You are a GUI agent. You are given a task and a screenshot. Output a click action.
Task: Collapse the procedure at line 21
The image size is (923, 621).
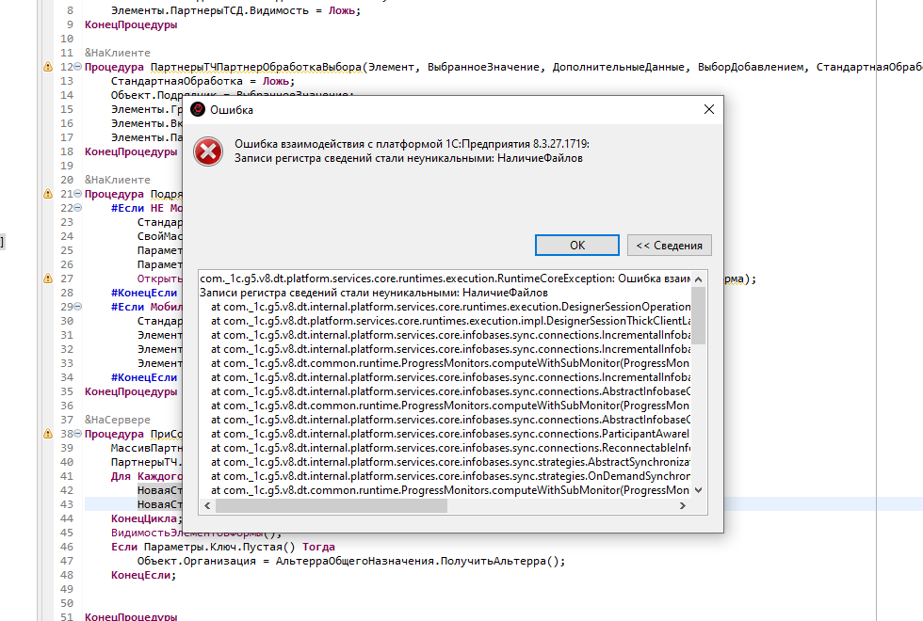click(78, 194)
